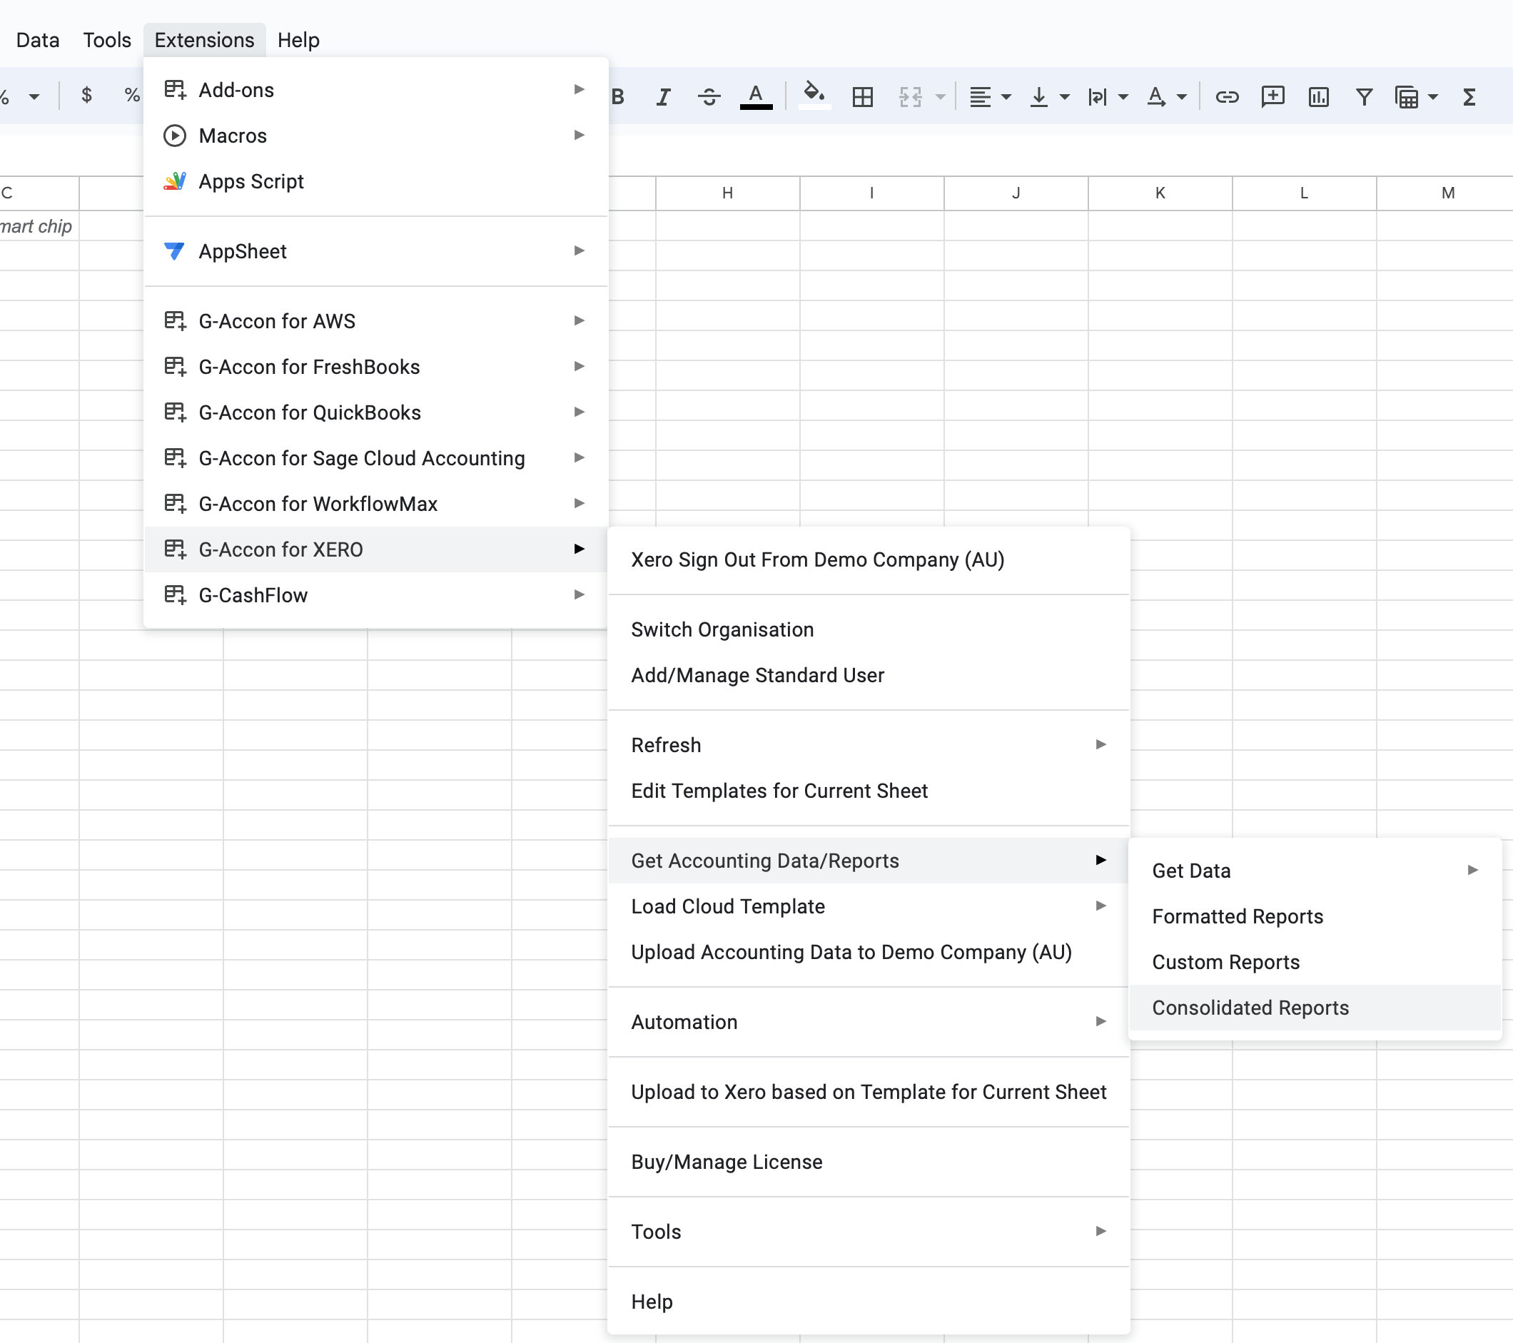1513x1343 pixels.
Task: Expand Load Cloud Template submenu
Action: pos(869,907)
